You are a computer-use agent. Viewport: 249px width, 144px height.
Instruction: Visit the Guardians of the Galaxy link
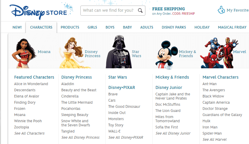click(x=222, y=115)
